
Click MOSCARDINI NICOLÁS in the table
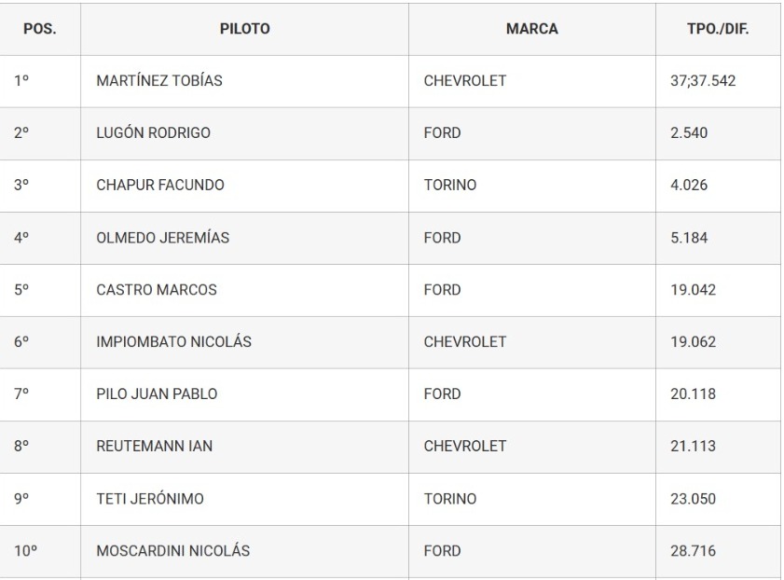173,551
